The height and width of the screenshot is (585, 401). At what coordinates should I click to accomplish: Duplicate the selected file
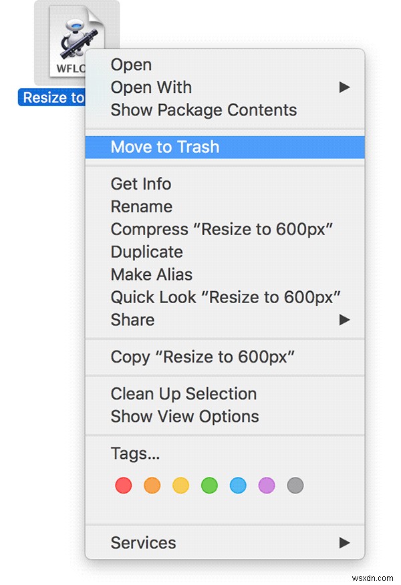[147, 252]
